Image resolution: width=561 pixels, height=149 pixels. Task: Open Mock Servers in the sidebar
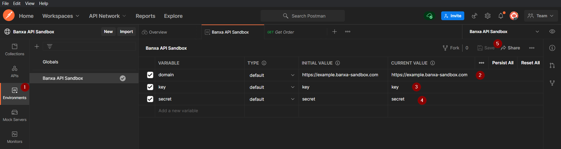(15, 115)
